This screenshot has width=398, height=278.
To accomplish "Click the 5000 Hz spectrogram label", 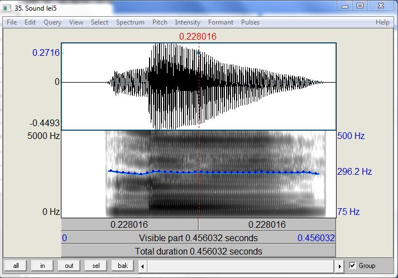I will 44,136.
